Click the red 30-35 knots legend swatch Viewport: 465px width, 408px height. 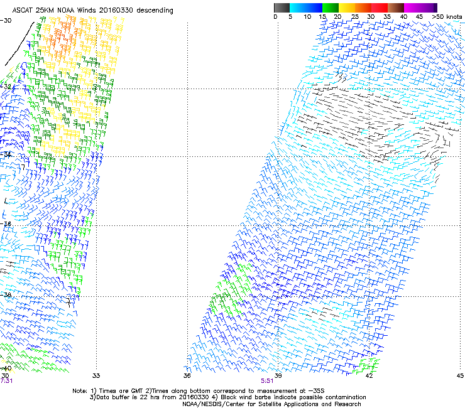[x=380, y=8]
